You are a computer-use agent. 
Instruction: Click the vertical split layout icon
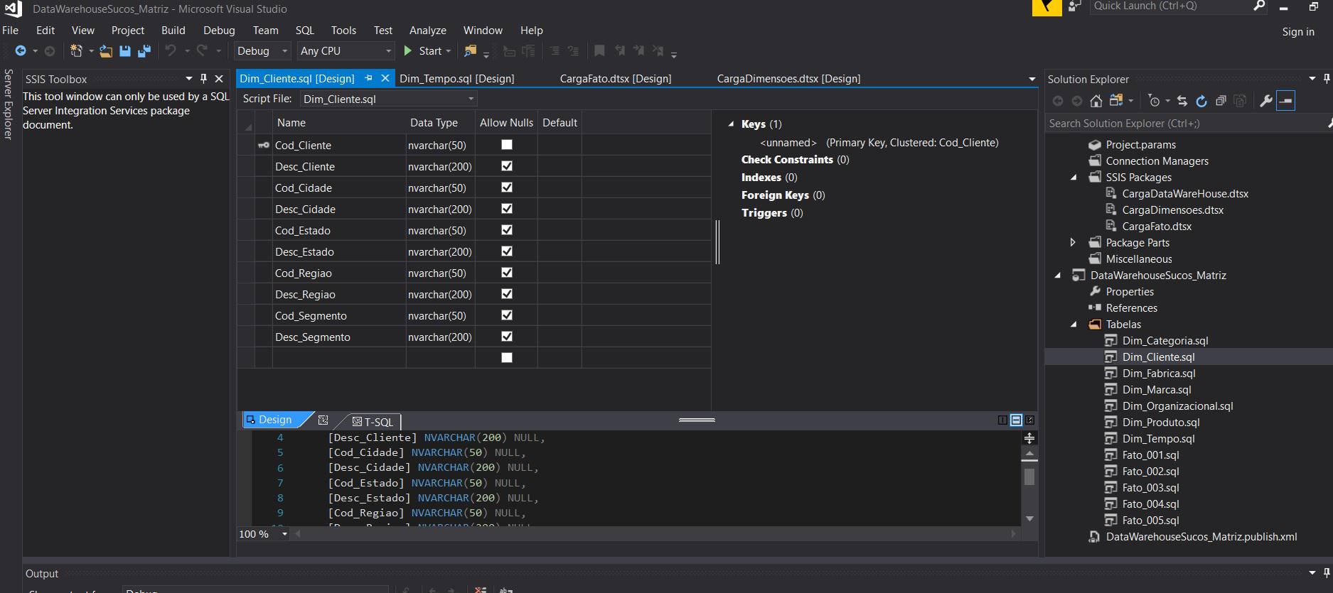[1002, 420]
